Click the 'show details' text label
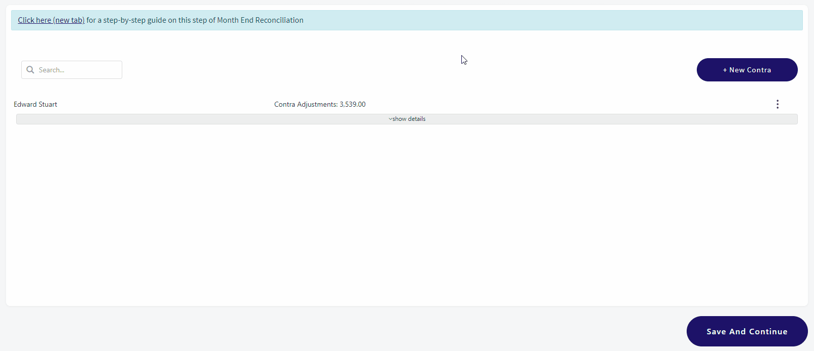 pyautogui.click(x=409, y=119)
